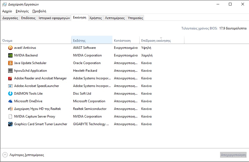Click the Microsoft Corporation publisher cell
249x162 pixels.
point(89,101)
